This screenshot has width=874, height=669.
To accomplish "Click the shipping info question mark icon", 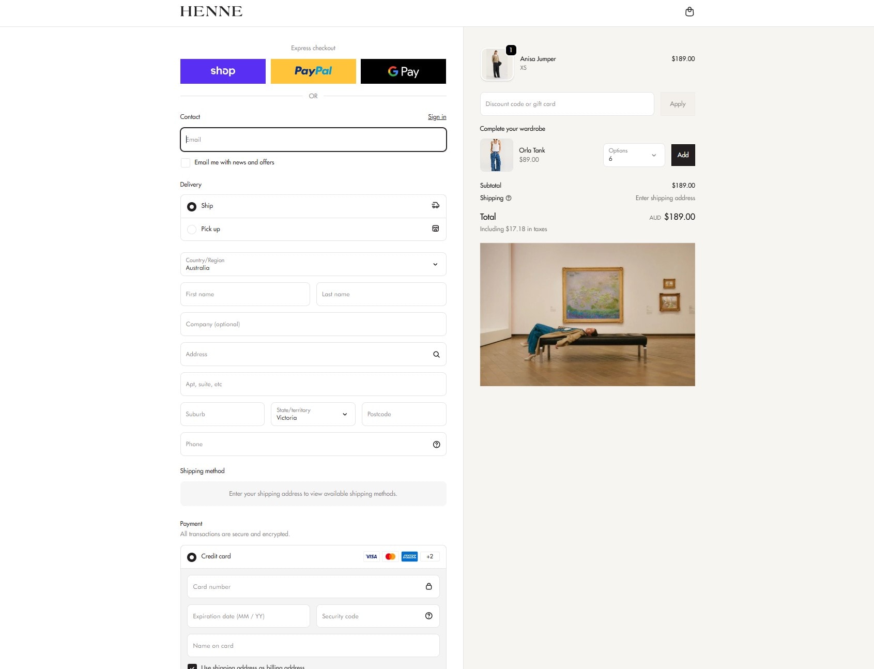I will coord(509,198).
